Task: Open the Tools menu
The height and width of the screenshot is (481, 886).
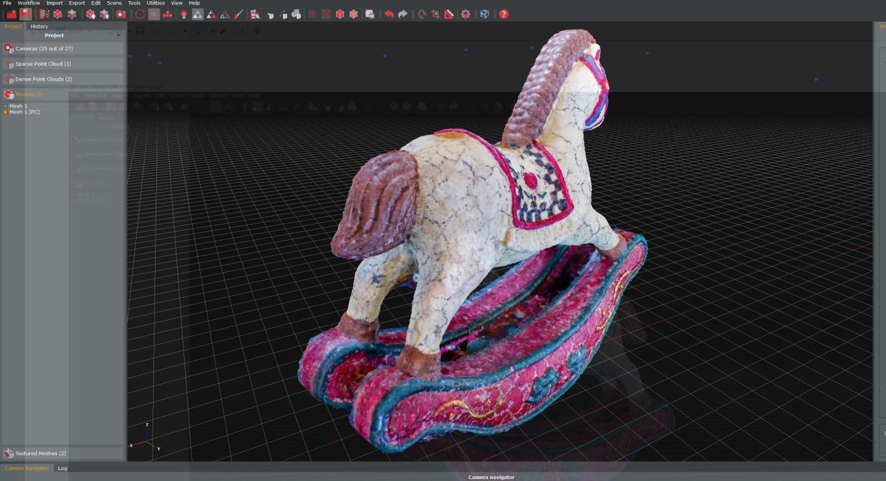Action: click(x=134, y=3)
